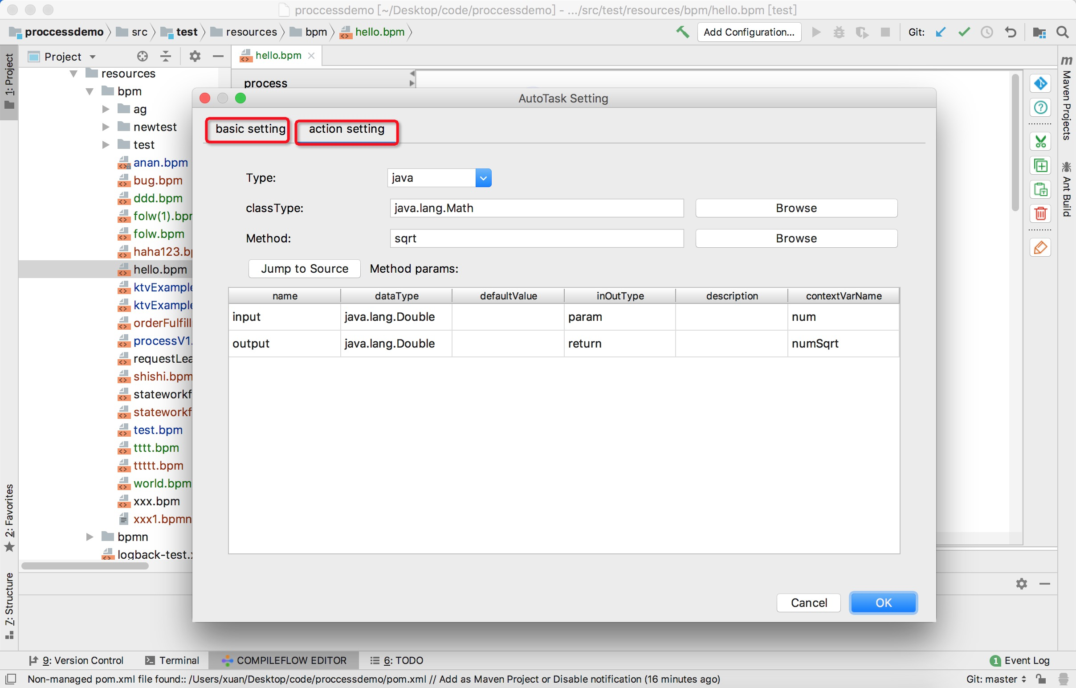Collapse the bpm folder

pyautogui.click(x=90, y=92)
